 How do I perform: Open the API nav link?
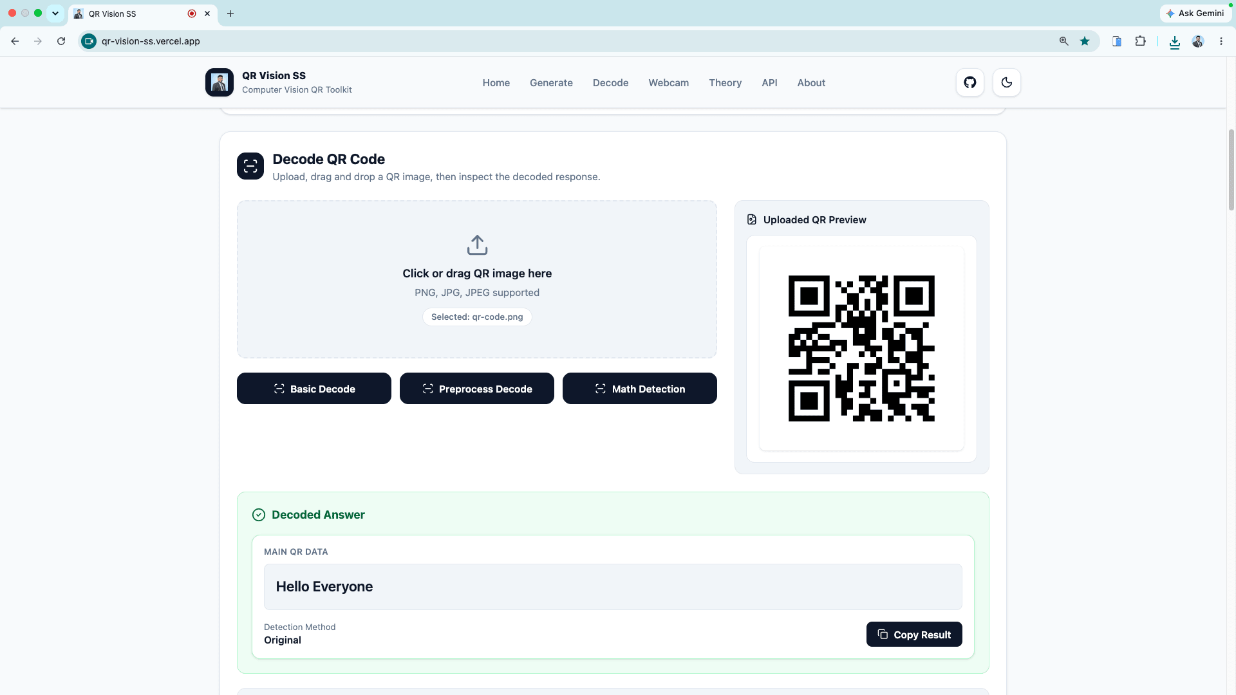(769, 83)
